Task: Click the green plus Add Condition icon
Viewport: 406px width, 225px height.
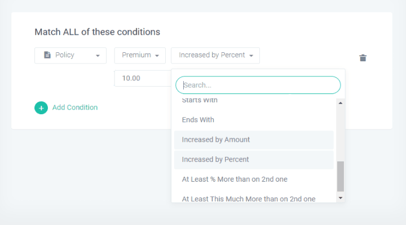Action: pos(41,107)
